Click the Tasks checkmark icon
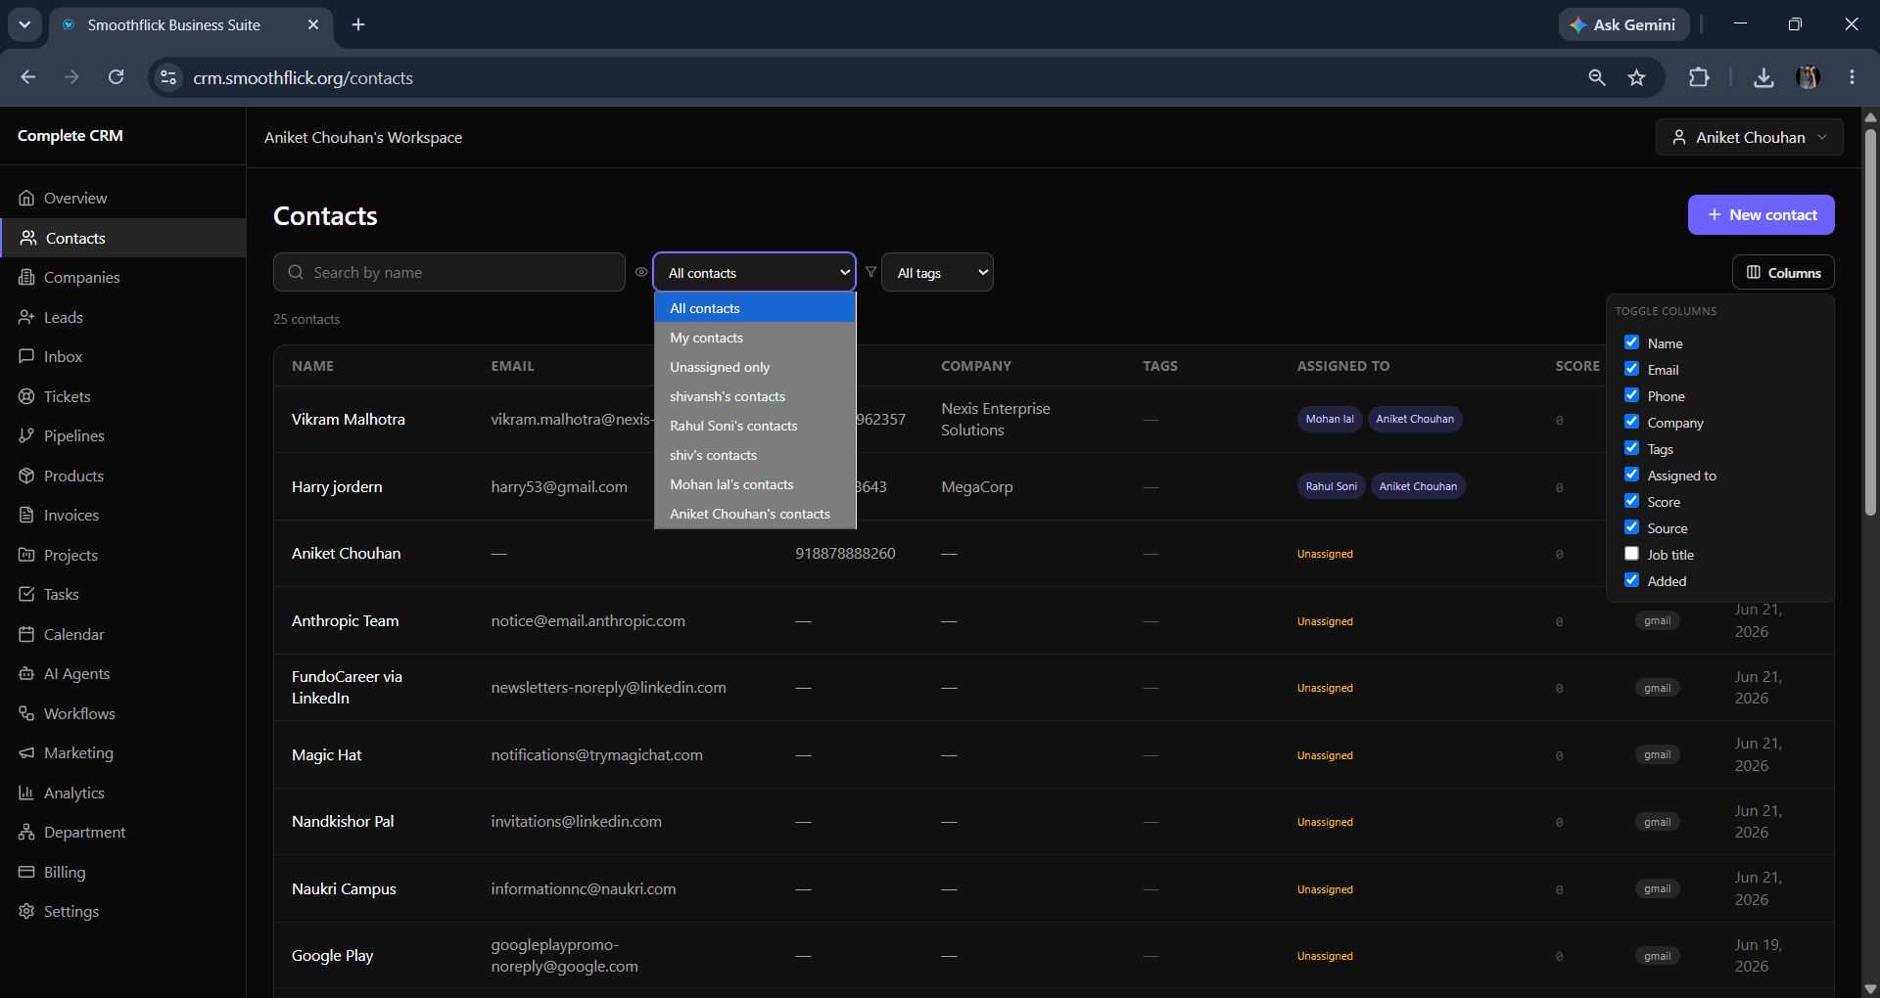The image size is (1880, 998). click(x=26, y=594)
